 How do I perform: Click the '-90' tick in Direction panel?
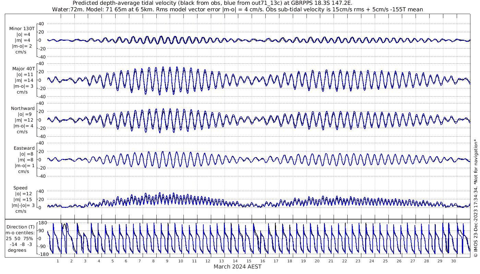click(x=42, y=246)
